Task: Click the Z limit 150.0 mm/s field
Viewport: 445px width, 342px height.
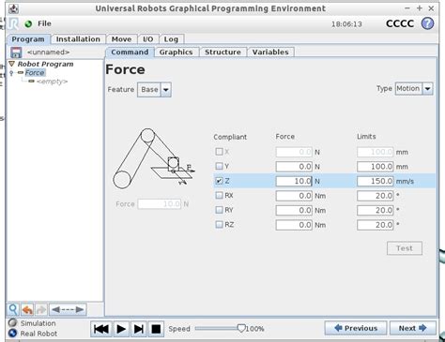Action: [375, 181]
